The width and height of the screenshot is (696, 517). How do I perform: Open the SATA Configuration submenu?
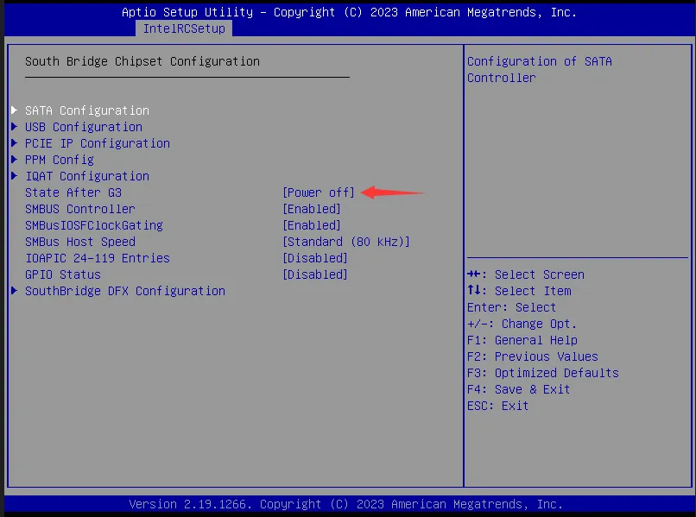pyautogui.click(x=86, y=110)
